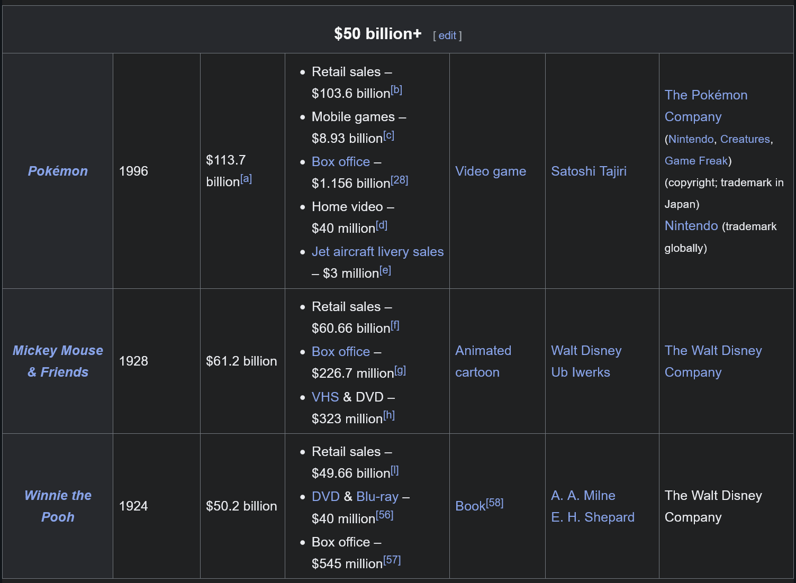
Task: Click the VHS link
Action: click(x=325, y=397)
